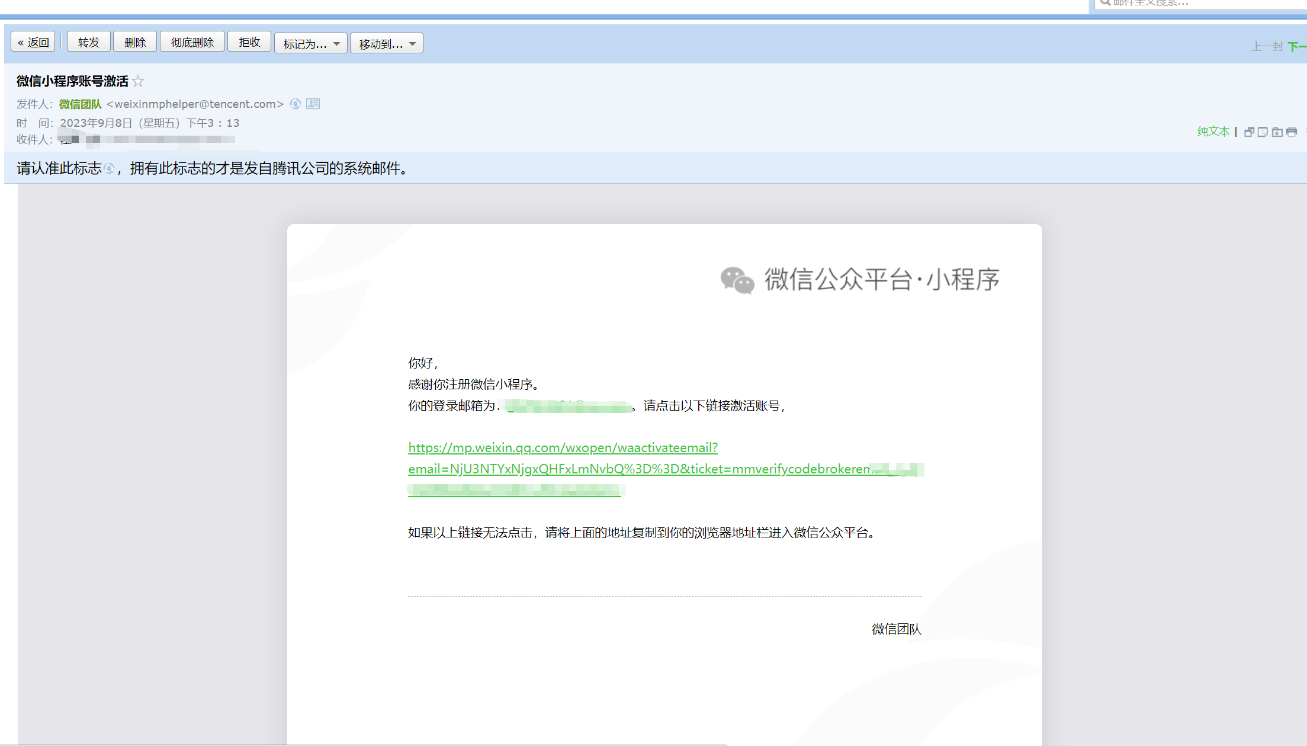The image size is (1307, 746).
Task: Reject sender with 拒收 button
Action: pyautogui.click(x=249, y=42)
